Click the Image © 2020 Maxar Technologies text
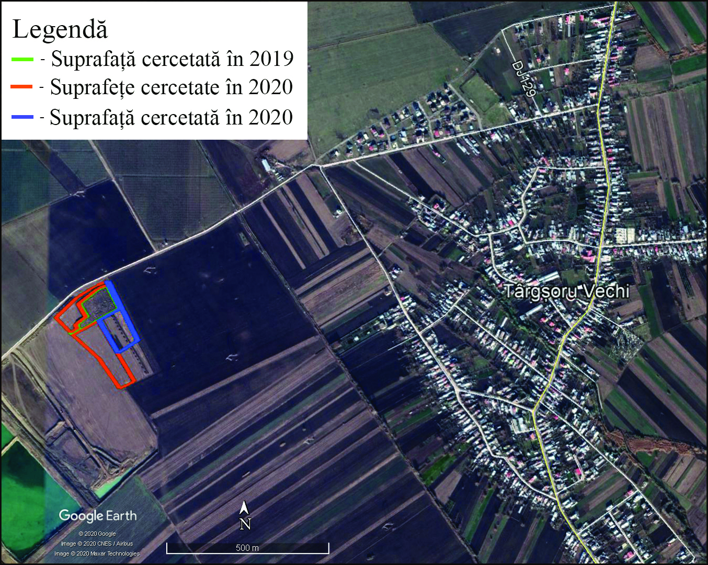 tap(97, 553)
